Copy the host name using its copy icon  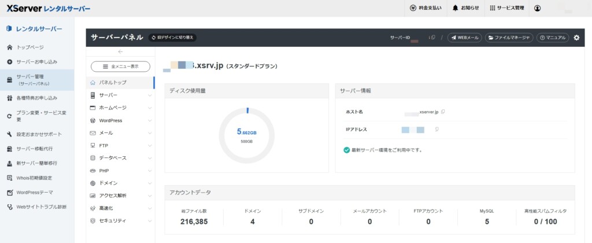tap(443, 112)
